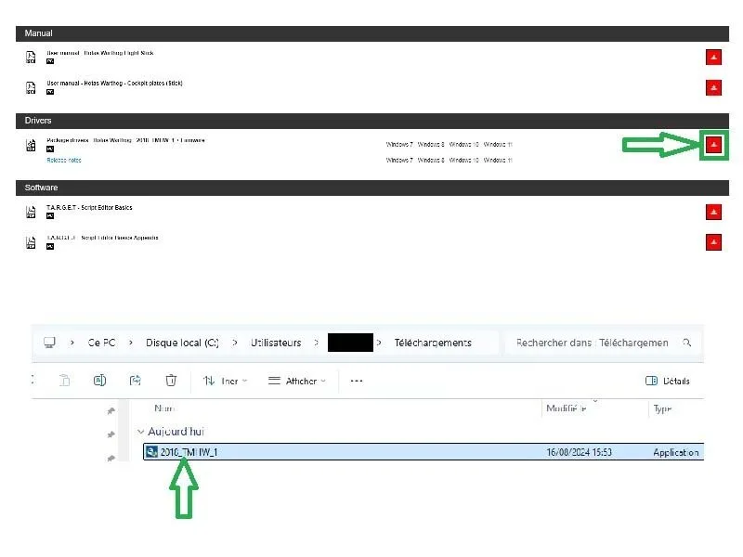Download the Cockpit plates user manual
This screenshot has width=743, height=557.
[x=713, y=87]
